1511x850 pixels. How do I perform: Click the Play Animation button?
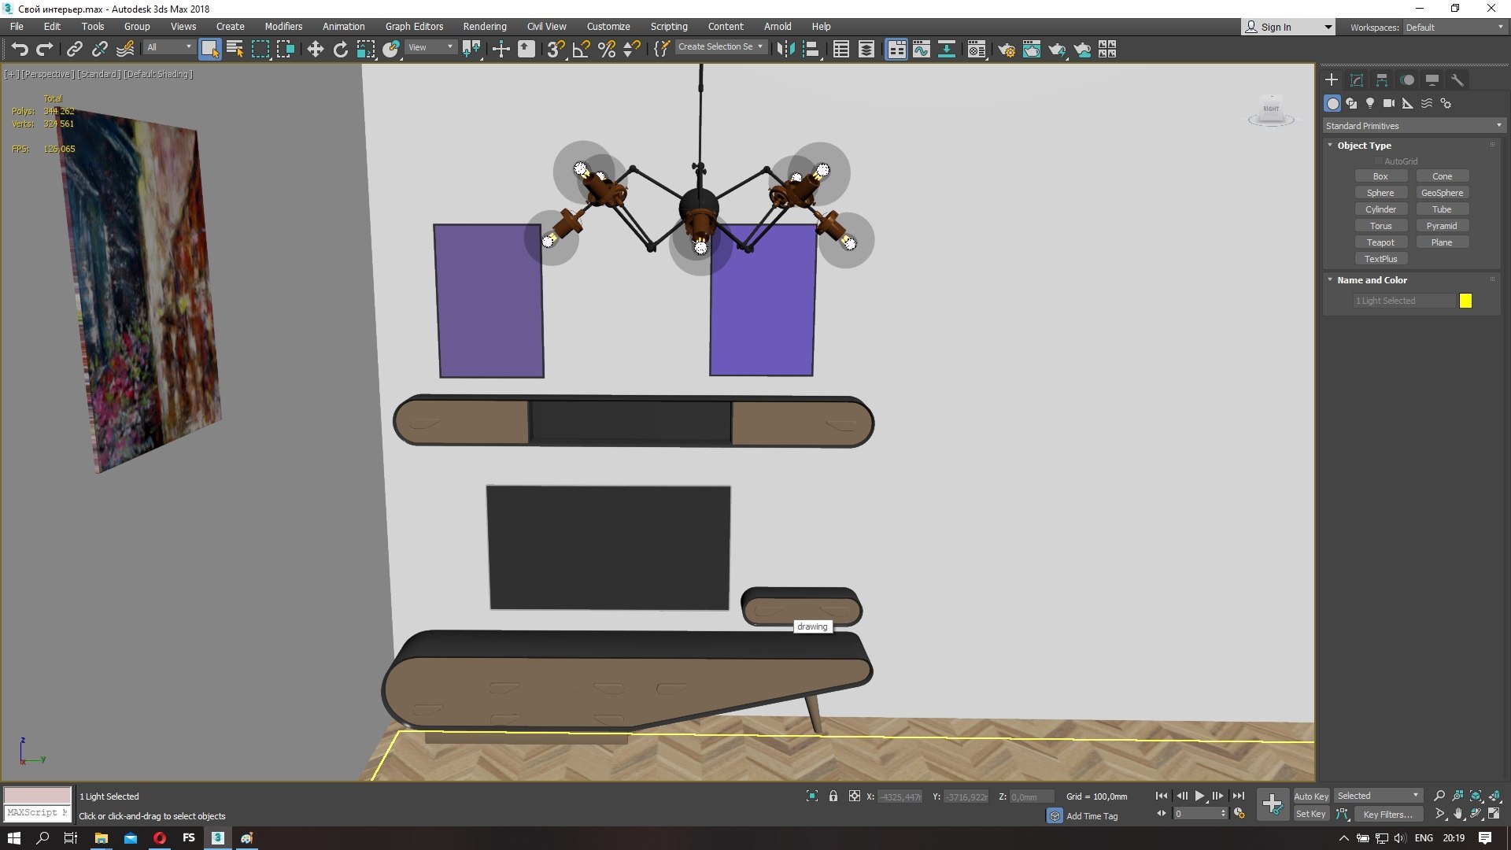coord(1199,796)
